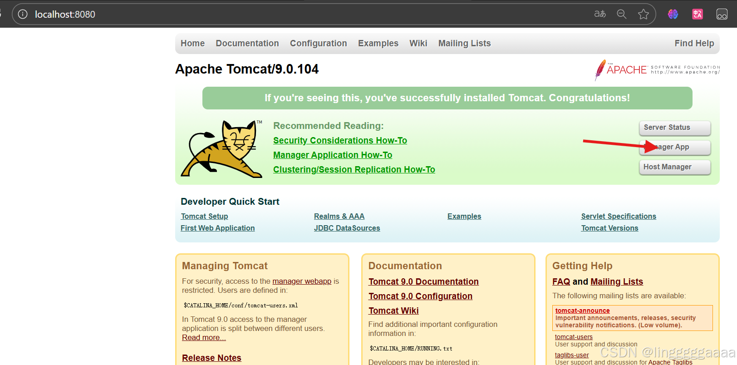Screen dimensions: 737x365
Task: Open the tomcat-users mailing list link
Action: 574,337
